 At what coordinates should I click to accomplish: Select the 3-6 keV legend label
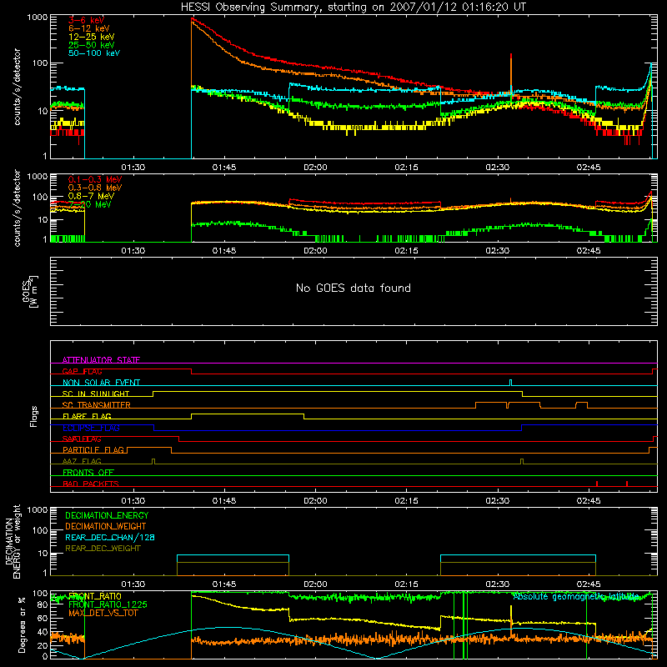tap(86, 20)
